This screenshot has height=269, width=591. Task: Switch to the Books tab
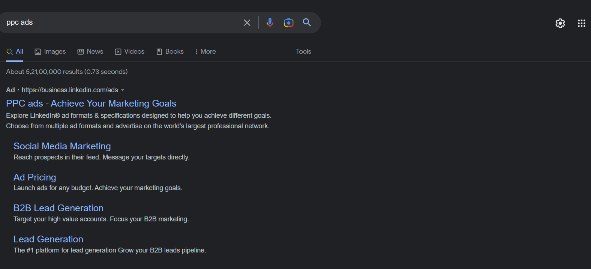[170, 52]
